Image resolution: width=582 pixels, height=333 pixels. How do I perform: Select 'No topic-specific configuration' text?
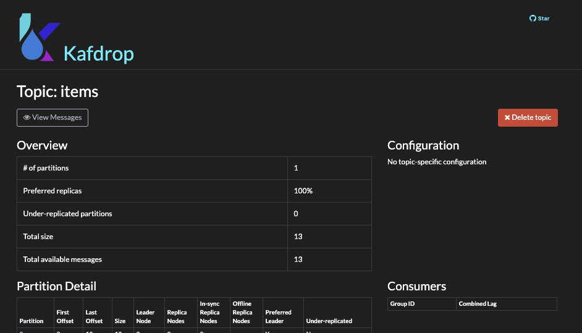(437, 162)
